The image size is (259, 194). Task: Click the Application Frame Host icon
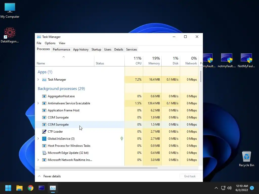tap(44, 110)
